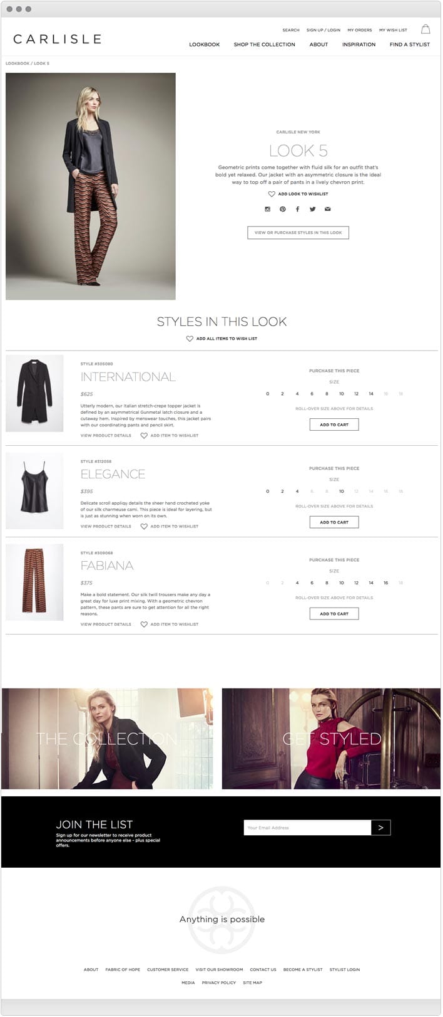Click View or Purchase Styles in This Look
The width and height of the screenshot is (443, 1017).
pyautogui.click(x=298, y=233)
